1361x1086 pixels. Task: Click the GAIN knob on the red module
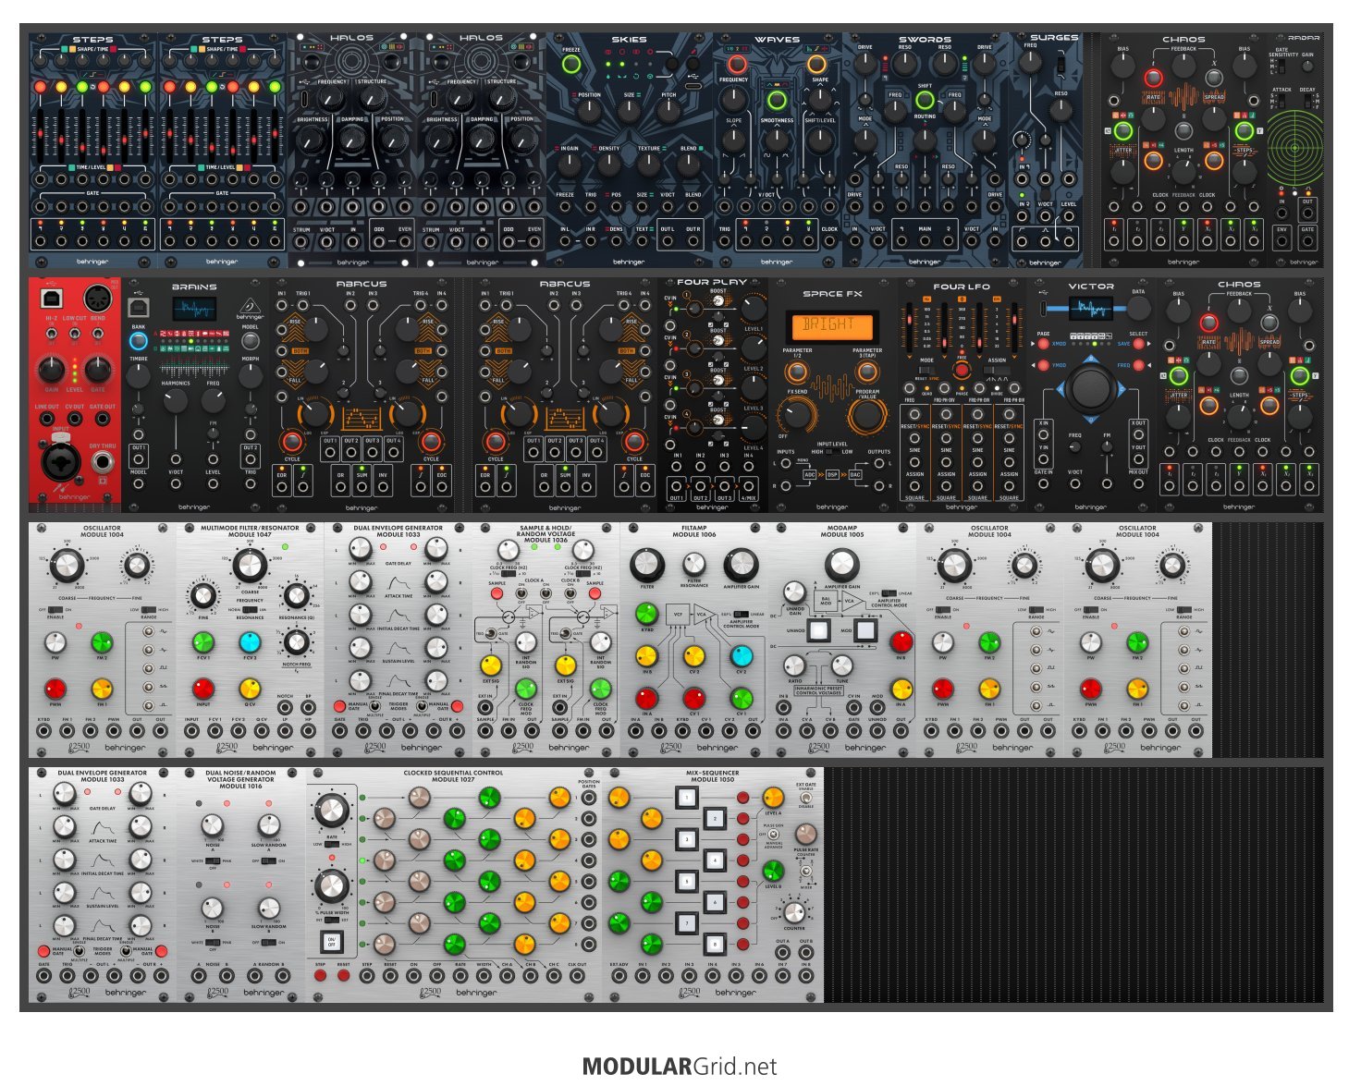pos(52,370)
